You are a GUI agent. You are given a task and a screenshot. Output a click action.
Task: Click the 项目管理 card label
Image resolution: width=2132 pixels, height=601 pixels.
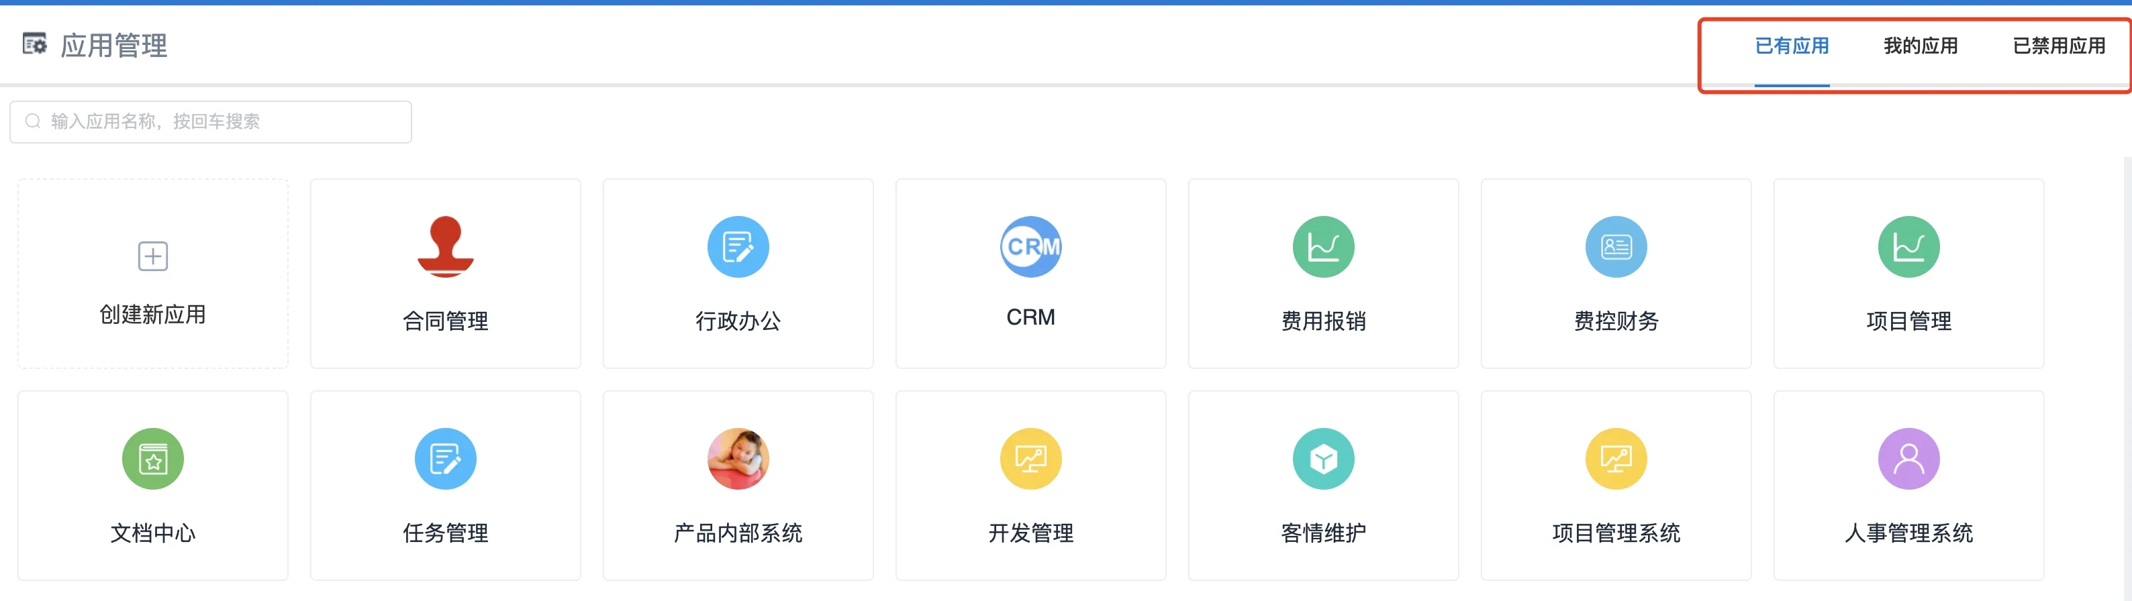[x=1908, y=321]
